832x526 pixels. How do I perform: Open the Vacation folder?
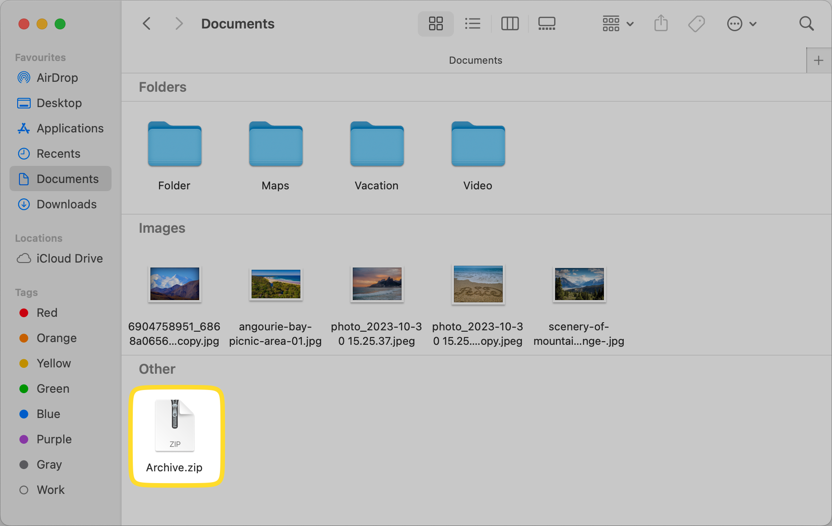376,145
